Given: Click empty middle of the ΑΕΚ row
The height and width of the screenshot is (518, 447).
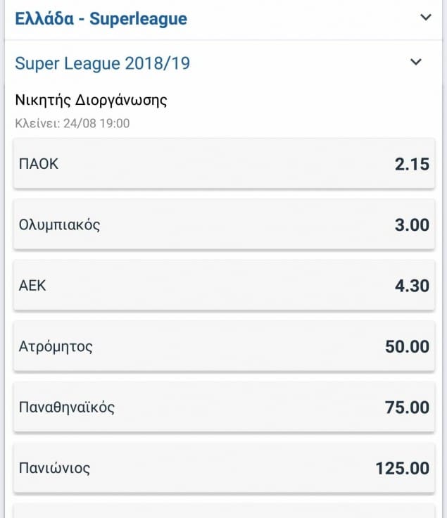Looking at the screenshot, I should click(x=223, y=286).
